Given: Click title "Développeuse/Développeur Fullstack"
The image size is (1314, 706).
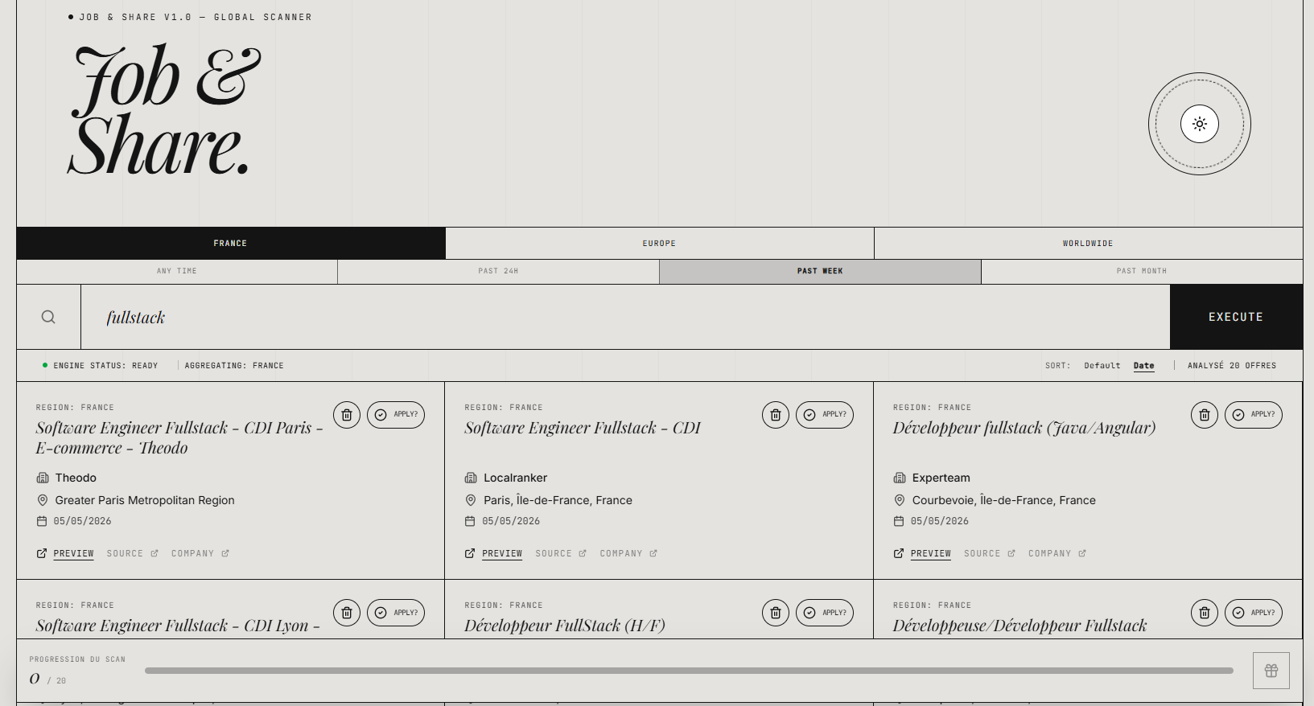Looking at the screenshot, I should click(1020, 626).
